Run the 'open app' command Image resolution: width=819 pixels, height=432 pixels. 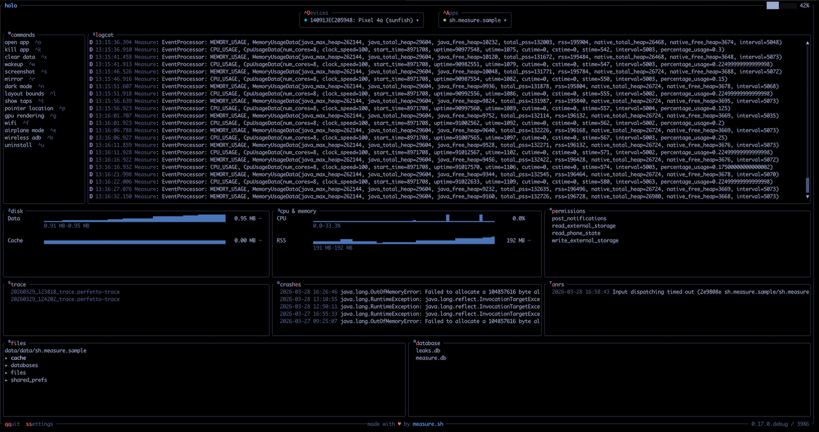(x=23, y=42)
